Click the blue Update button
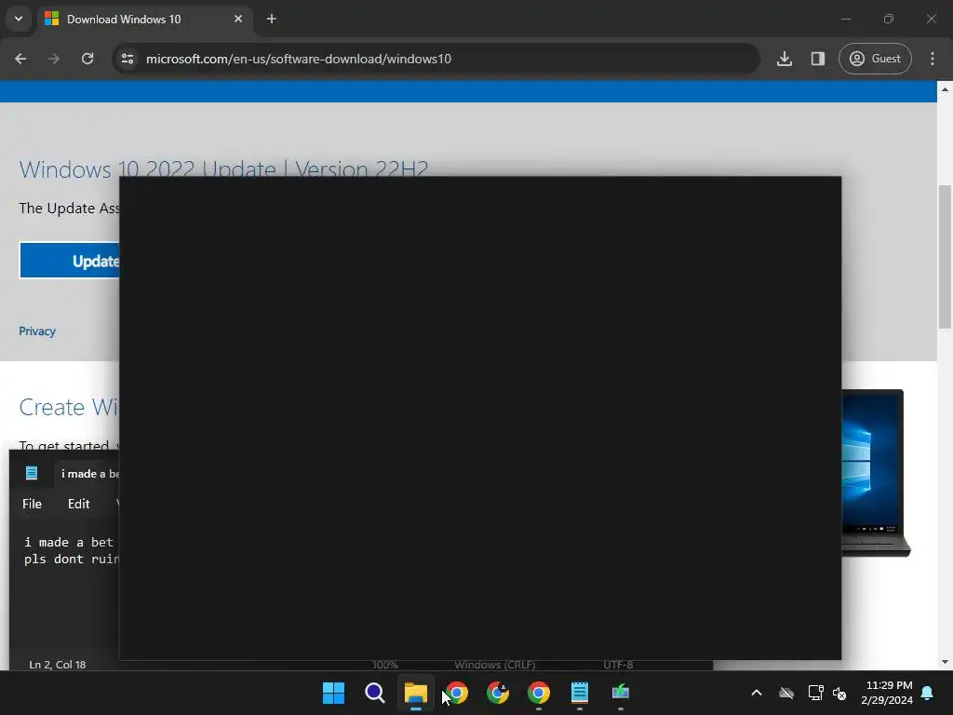953x715 pixels. [x=70, y=261]
